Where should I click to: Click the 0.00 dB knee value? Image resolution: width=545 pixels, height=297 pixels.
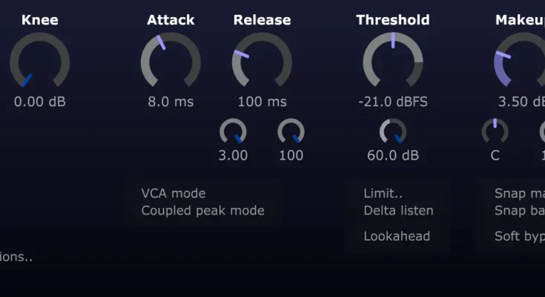[x=39, y=101]
